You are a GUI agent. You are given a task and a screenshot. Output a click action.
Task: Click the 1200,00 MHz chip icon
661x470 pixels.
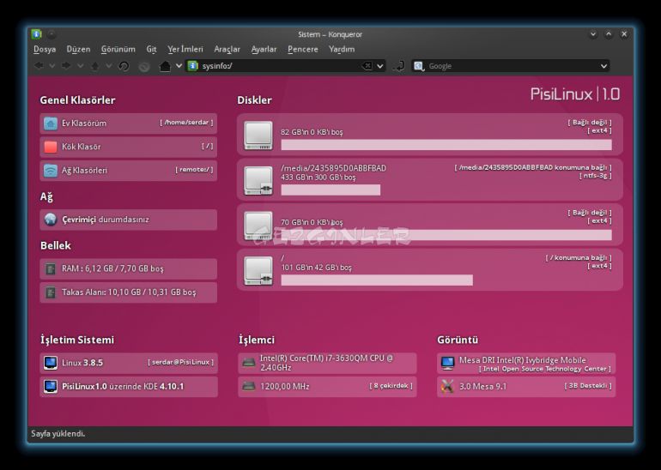249,386
